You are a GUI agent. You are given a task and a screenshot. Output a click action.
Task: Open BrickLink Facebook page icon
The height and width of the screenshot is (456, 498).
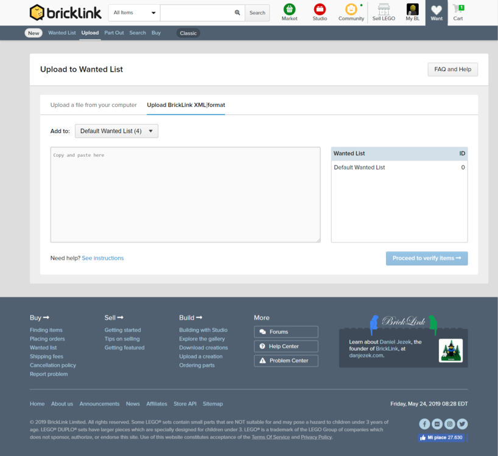[x=424, y=424]
